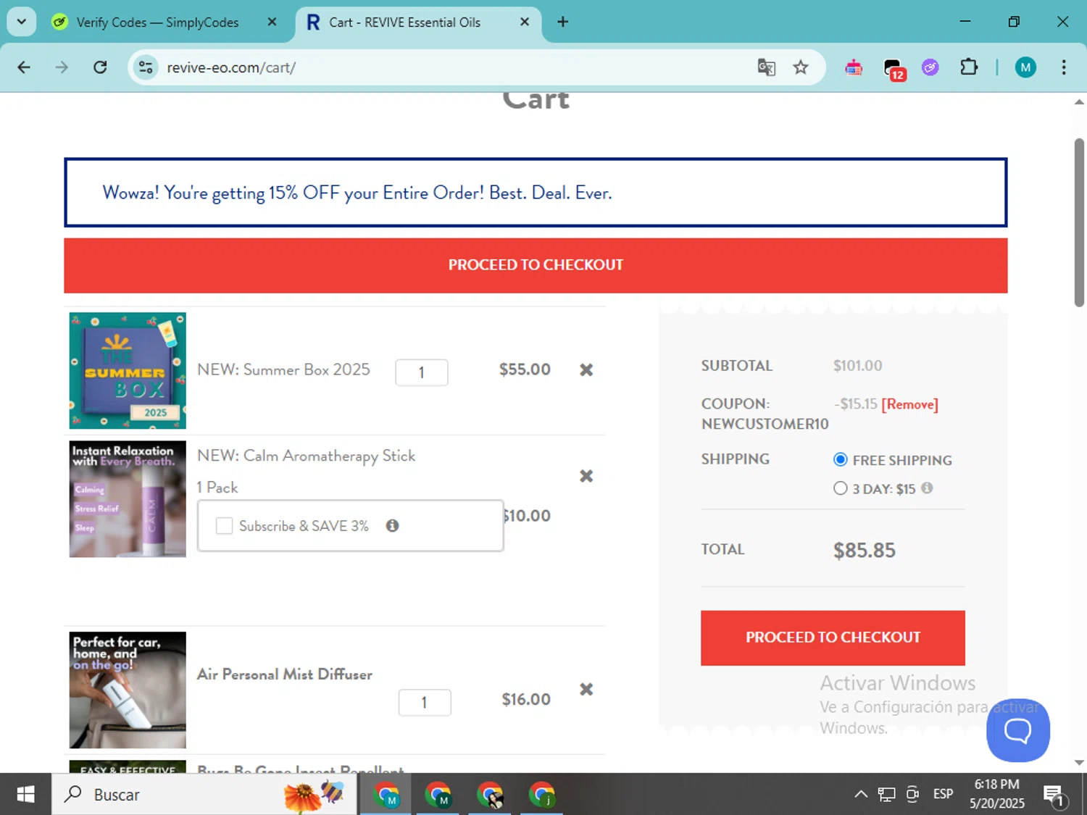
Task: Go back to the previous page
Action: click(24, 67)
